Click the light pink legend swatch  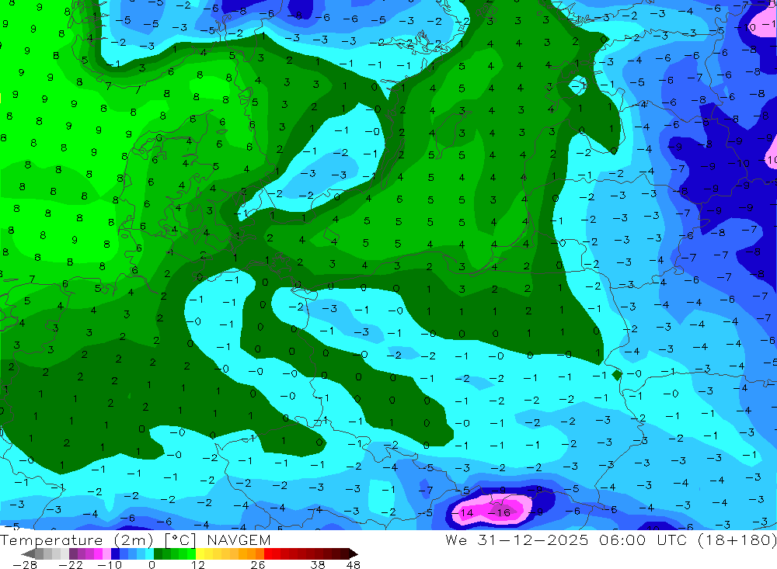click(106, 553)
